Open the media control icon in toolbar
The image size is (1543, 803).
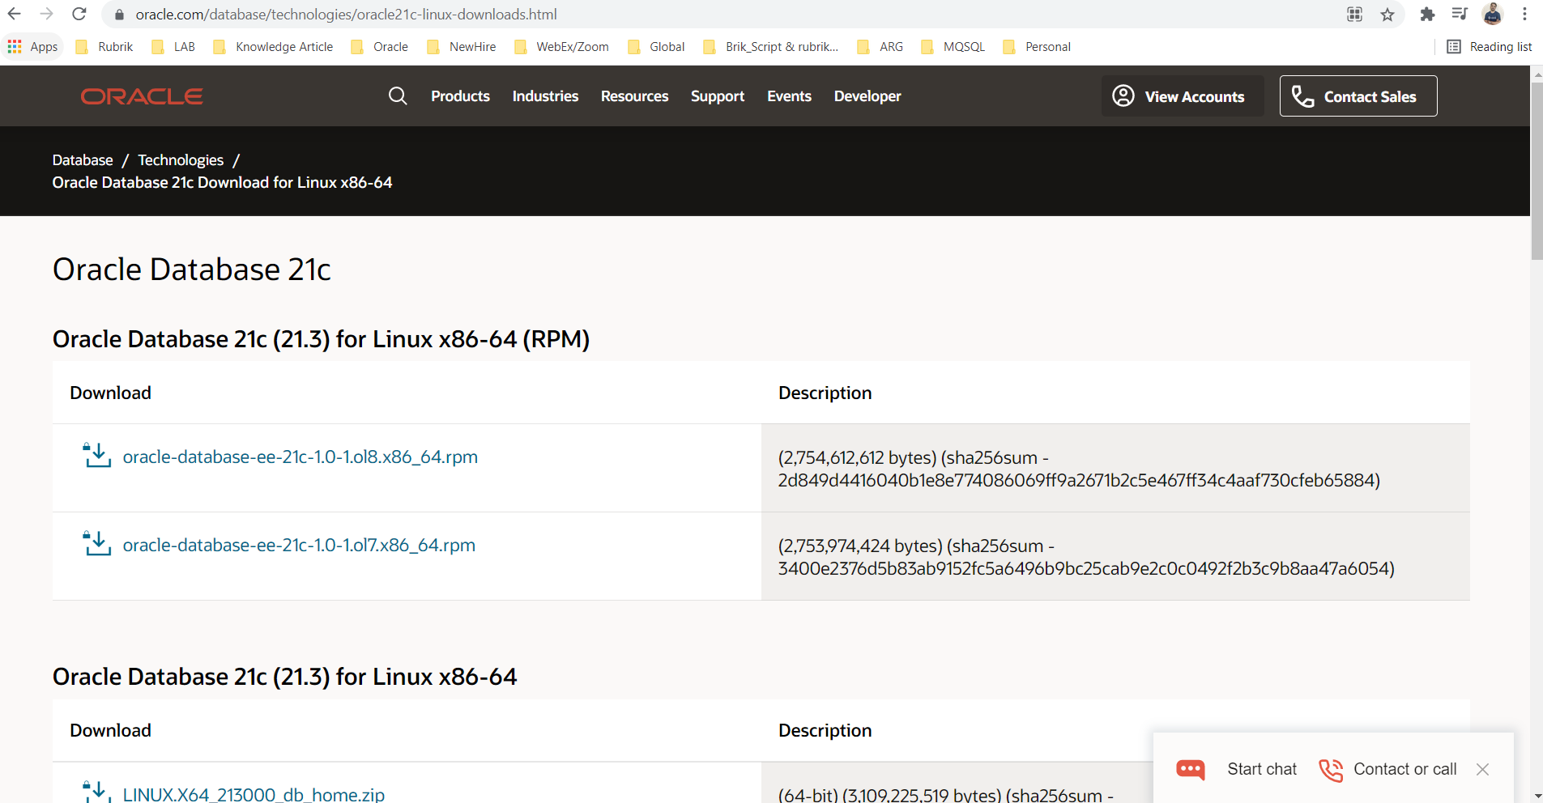(1460, 15)
